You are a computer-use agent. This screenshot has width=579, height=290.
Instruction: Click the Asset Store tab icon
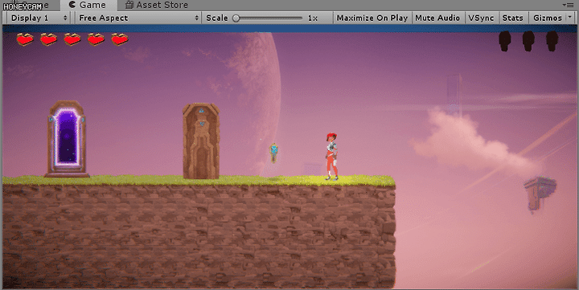(129, 5)
